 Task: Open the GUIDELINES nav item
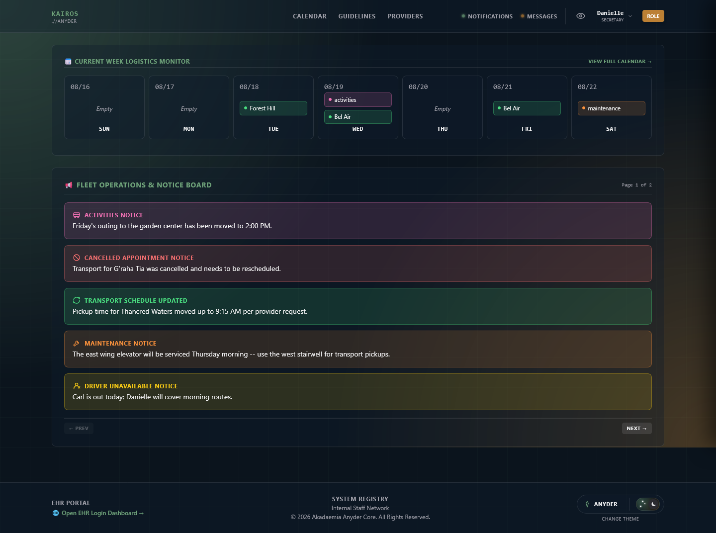[357, 16]
